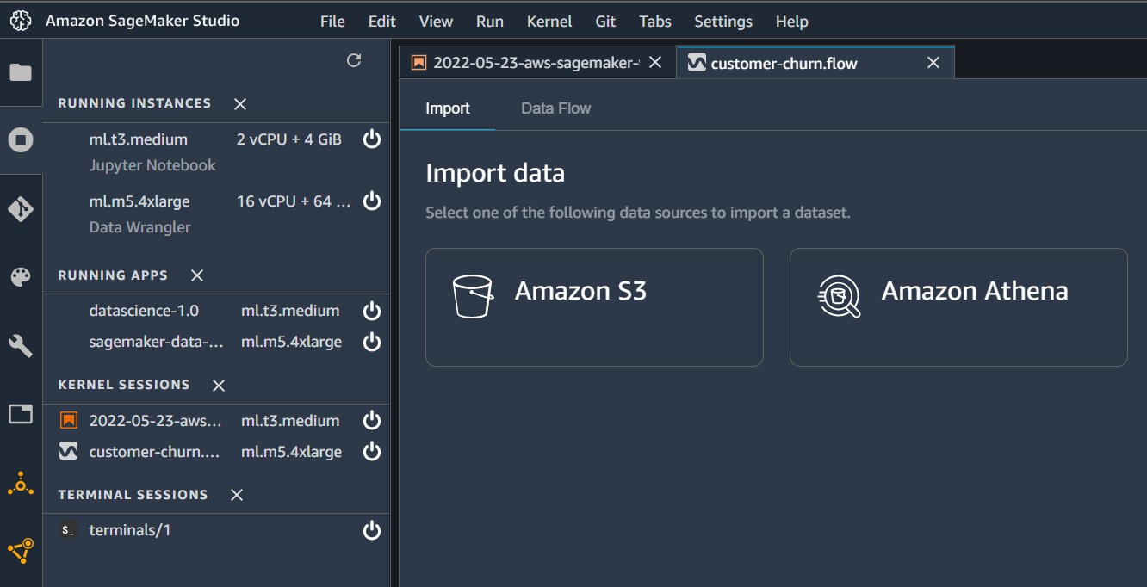Switch to the 2022-05-23-aws-sagemaker notebook tab
The image size is (1147, 587).
coord(538,62)
